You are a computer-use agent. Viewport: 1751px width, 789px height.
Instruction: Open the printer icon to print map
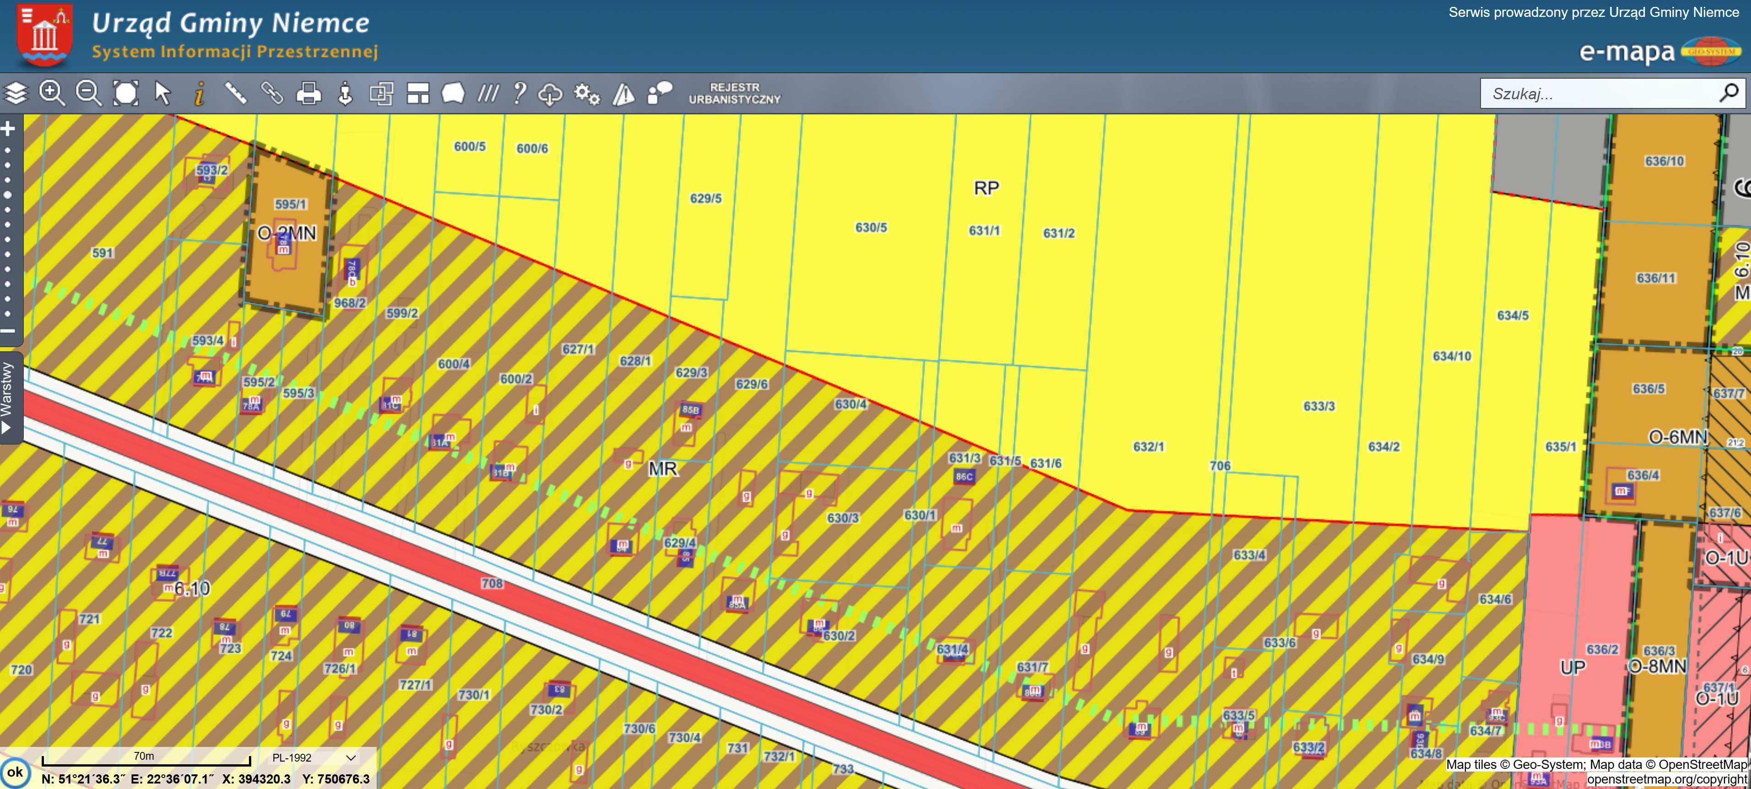coord(308,93)
